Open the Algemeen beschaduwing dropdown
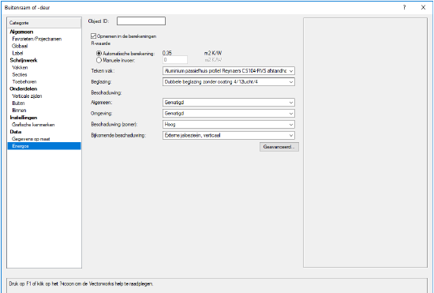The image size is (434, 293). tap(229, 103)
